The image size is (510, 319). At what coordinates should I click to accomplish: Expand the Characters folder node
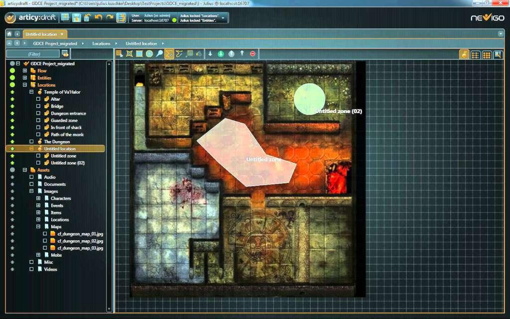pyautogui.click(x=38, y=198)
